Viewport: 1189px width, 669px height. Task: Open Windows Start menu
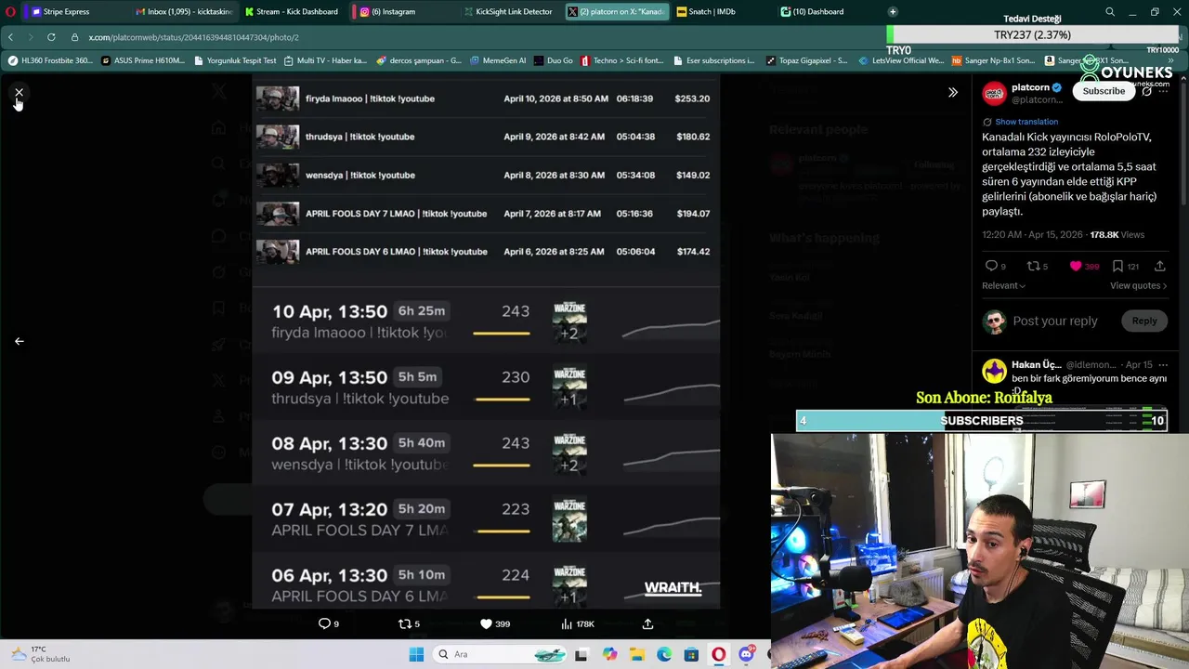click(x=416, y=654)
